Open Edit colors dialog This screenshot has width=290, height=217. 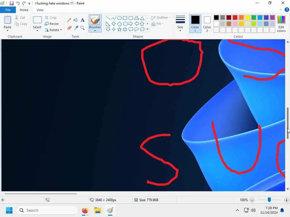click(281, 24)
